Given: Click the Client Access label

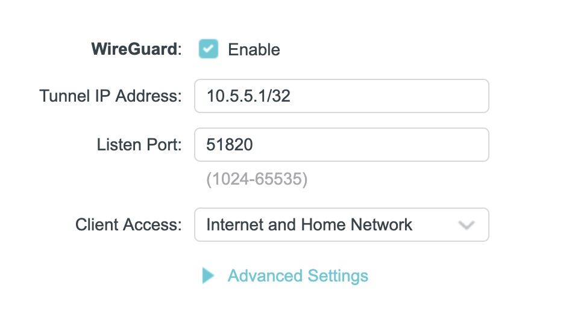Looking at the screenshot, I should pos(128,225).
